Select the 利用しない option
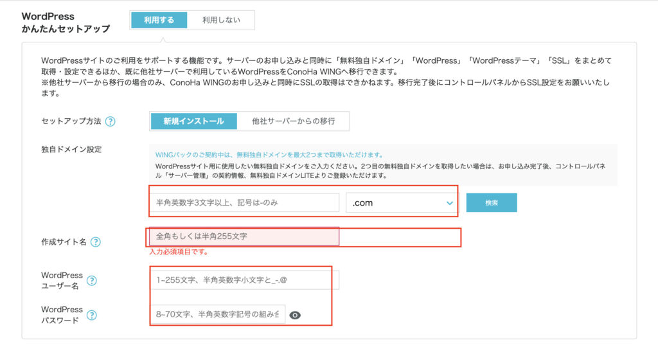658x345 pixels. pos(221,20)
